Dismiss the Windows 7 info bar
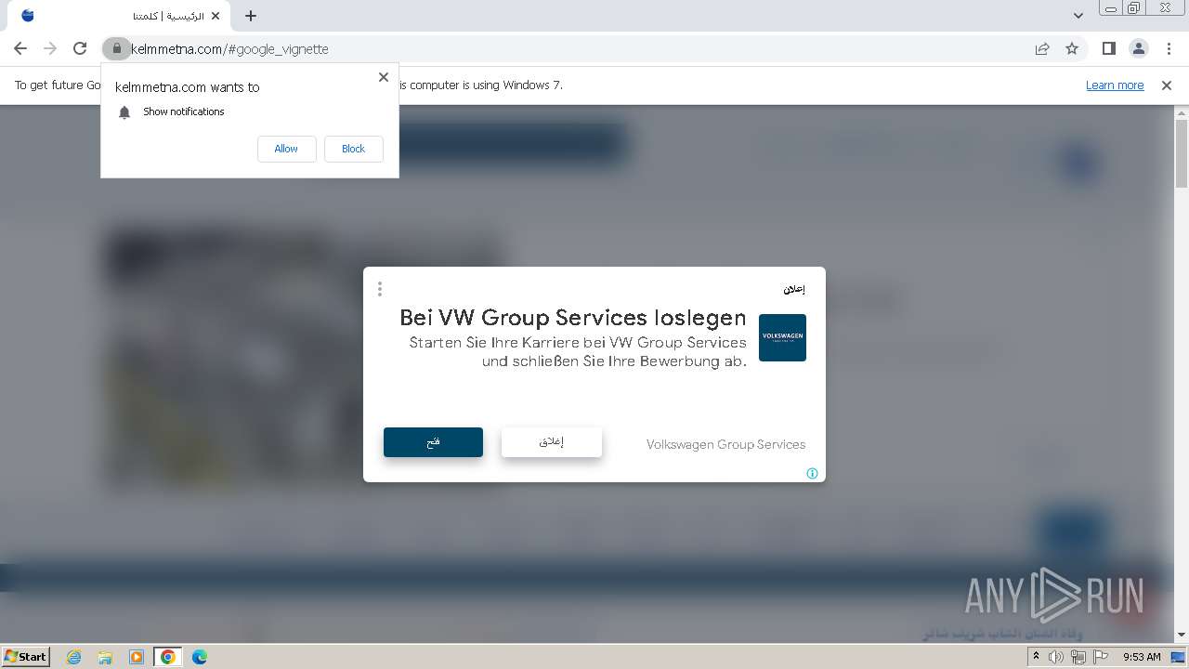The height and width of the screenshot is (669, 1189). 1167,85
